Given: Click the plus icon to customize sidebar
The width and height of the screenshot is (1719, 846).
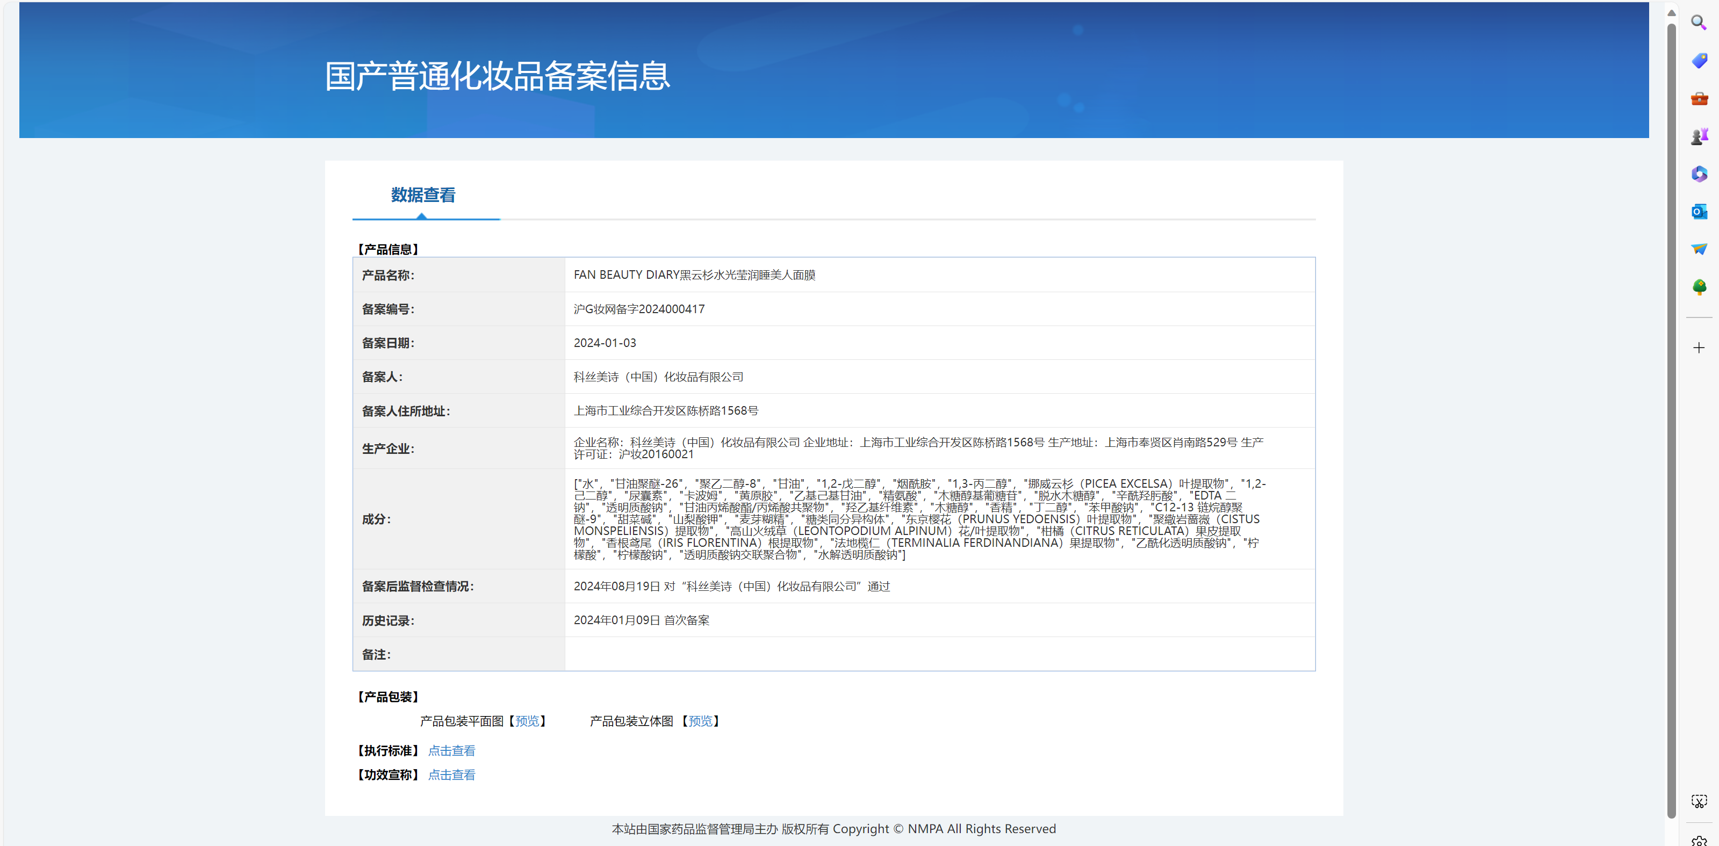Looking at the screenshot, I should 1699,348.
